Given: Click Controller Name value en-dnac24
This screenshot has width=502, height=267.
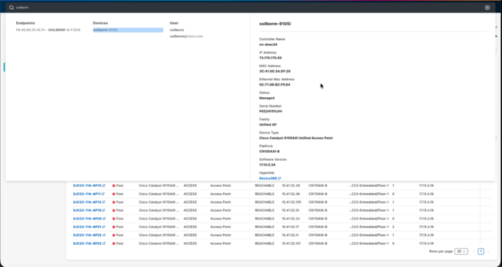Looking at the screenshot, I should point(268,45).
